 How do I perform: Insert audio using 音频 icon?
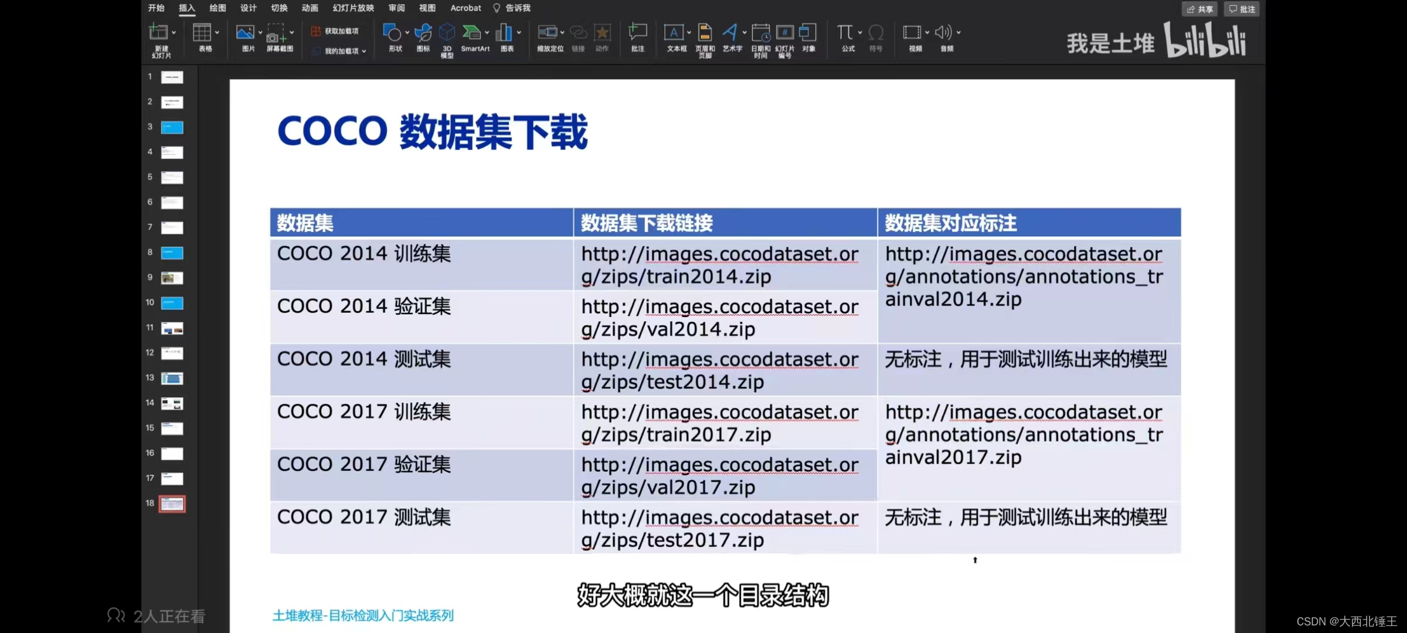pos(944,38)
